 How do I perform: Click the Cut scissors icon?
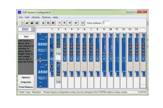click(43, 23)
